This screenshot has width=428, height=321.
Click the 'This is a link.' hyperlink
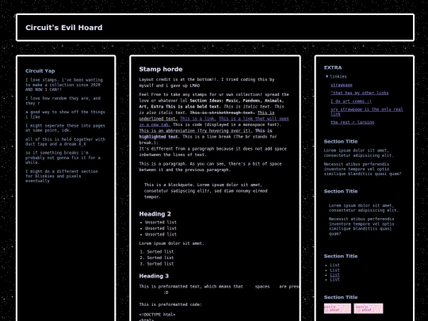tap(198, 118)
